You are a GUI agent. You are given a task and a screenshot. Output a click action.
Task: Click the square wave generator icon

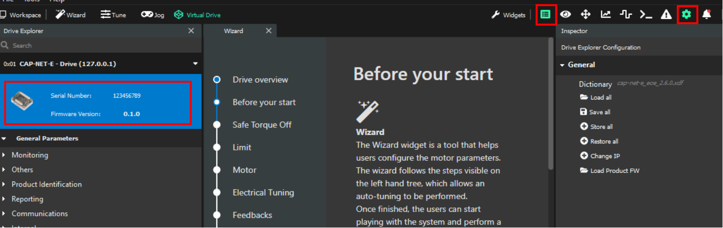626,15
